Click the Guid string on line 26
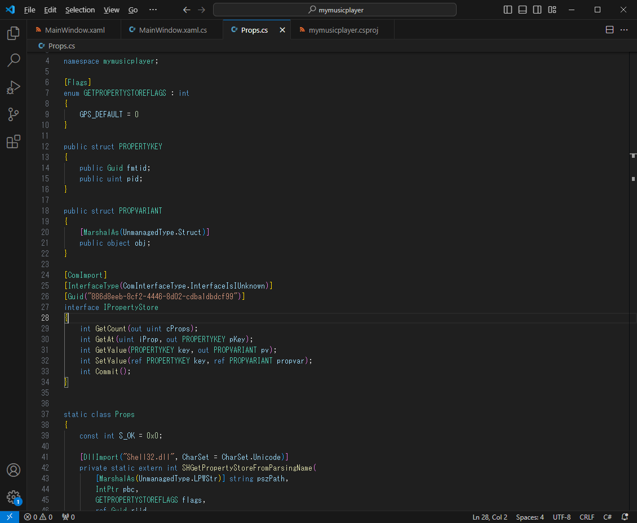Screen dimensions: 637x523 click(162, 296)
